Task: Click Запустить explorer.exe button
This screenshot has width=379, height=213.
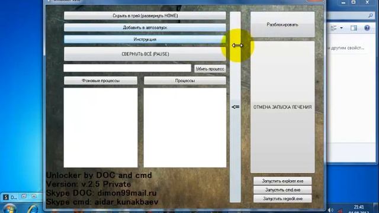Action: point(282,181)
